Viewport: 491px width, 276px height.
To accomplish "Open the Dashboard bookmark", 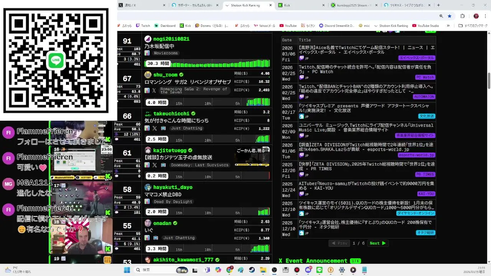I will pyautogui.click(x=165, y=26).
